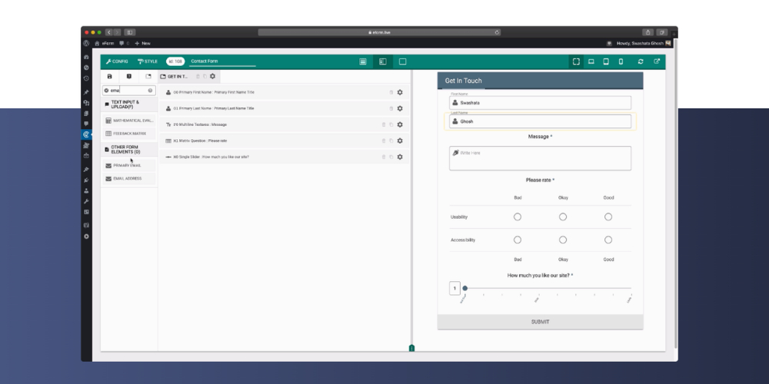769x384 pixels.
Task: Delete the Single Slider element
Action: click(384, 157)
